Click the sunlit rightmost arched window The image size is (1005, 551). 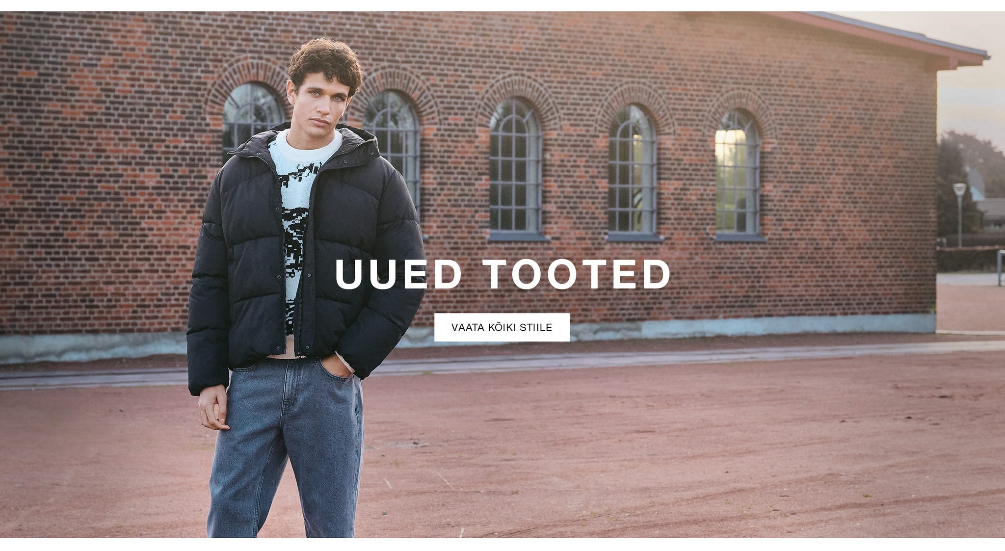pos(738,172)
